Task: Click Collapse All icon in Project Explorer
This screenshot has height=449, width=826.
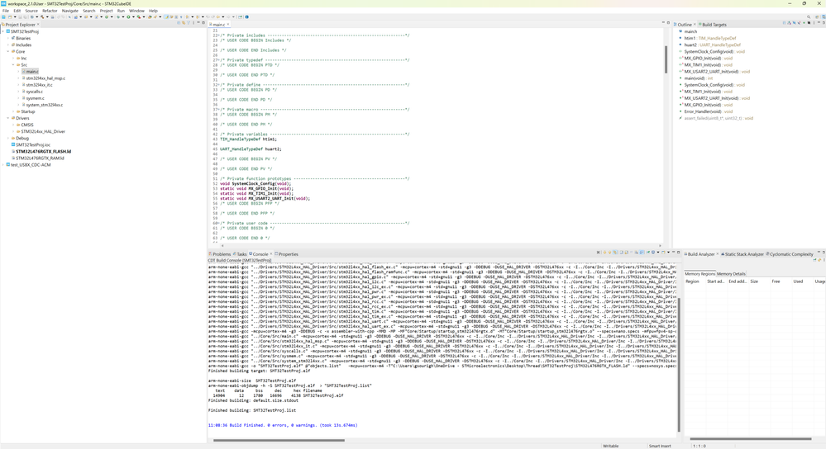Action: pos(179,23)
